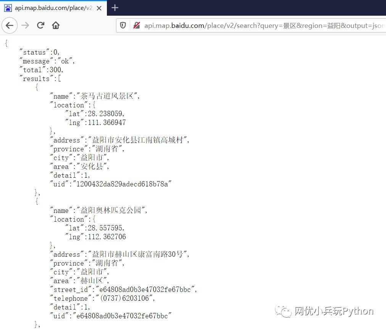Open a new tab with plus button
386x329 pixels.
pos(115,8)
